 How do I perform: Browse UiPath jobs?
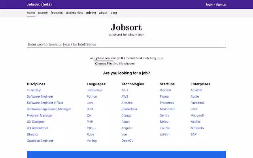(x=164, y=134)
